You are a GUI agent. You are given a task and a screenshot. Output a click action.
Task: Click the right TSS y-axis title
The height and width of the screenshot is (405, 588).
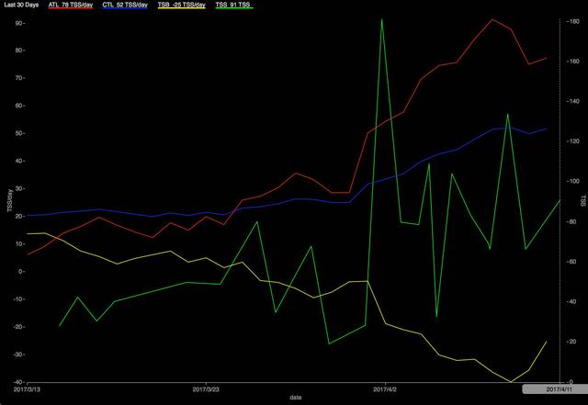pyautogui.click(x=582, y=200)
